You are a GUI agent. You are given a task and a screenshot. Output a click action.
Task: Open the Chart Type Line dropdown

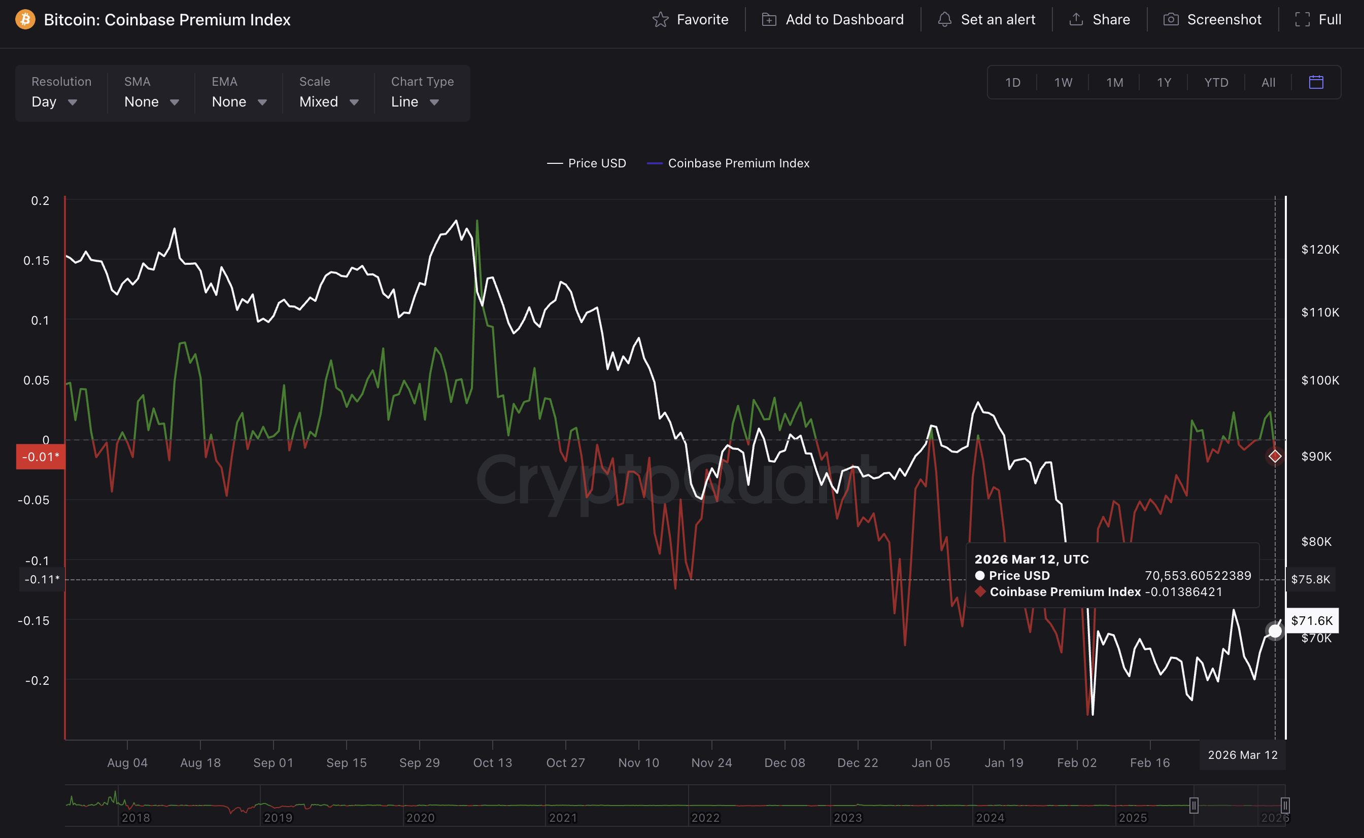pos(415,102)
